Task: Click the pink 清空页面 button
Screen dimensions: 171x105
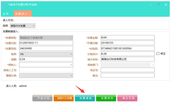Action: coord(127,98)
